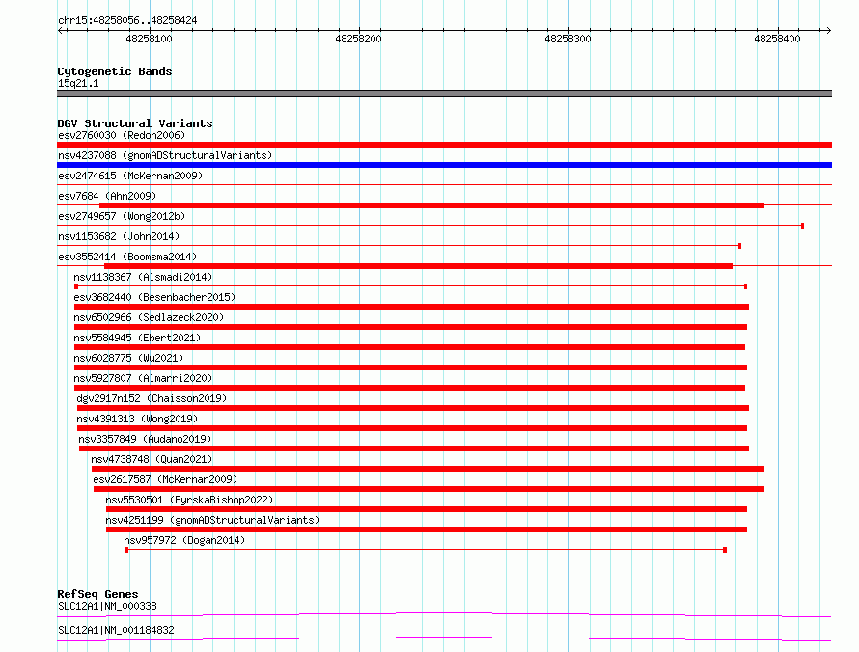
Task: Click ruler position 48258100
Action: click(x=149, y=39)
